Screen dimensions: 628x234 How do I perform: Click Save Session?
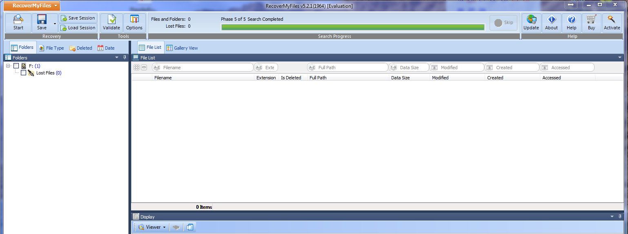pyautogui.click(x=78, y=18)
